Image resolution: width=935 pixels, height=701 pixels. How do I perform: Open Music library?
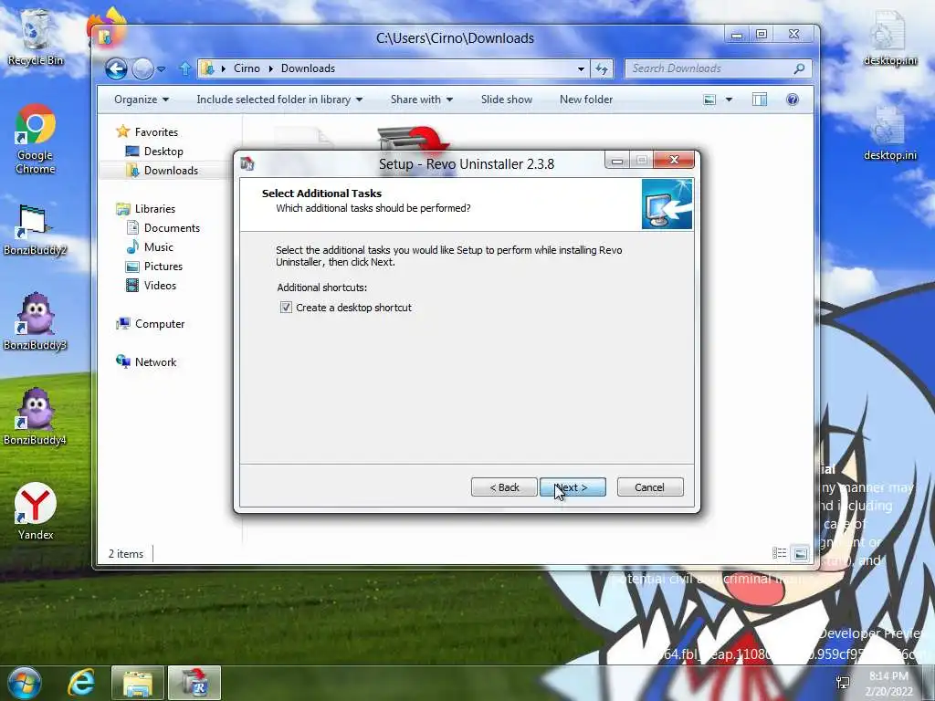pyautogui.click(x=158, y=246)
